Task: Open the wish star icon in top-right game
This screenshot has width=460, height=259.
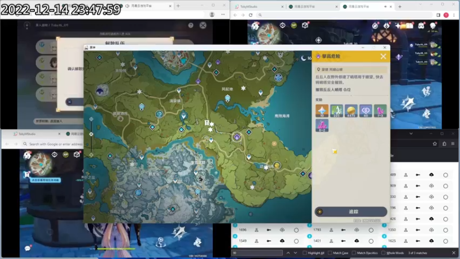Action: coord(398,26)
